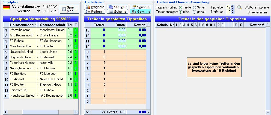Select the Aston Villa cell
The image size is (271, 115).
tap(53, 63)
